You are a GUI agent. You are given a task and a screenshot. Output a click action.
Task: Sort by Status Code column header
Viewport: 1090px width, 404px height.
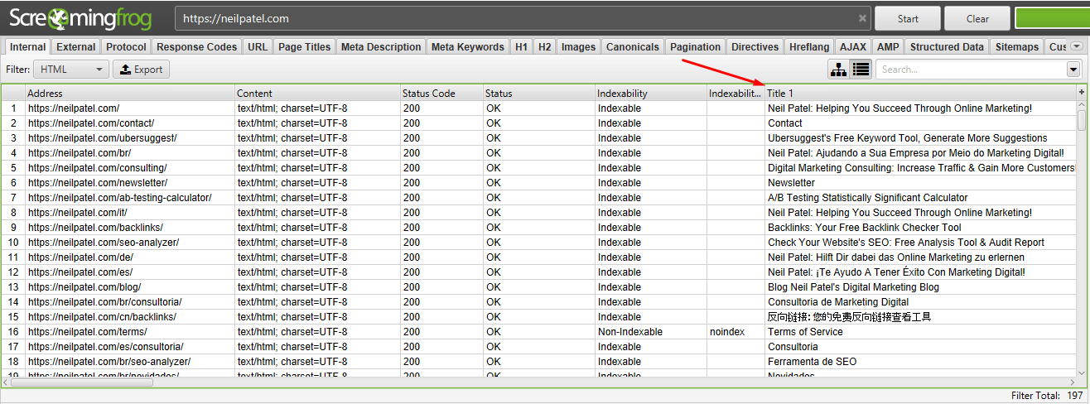tap(441, 94)
